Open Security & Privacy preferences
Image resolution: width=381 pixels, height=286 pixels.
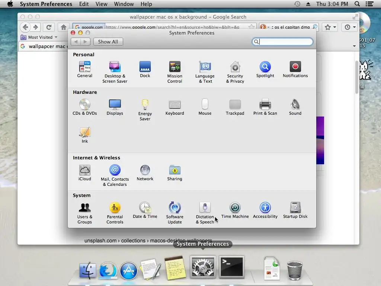click(235, 72)
